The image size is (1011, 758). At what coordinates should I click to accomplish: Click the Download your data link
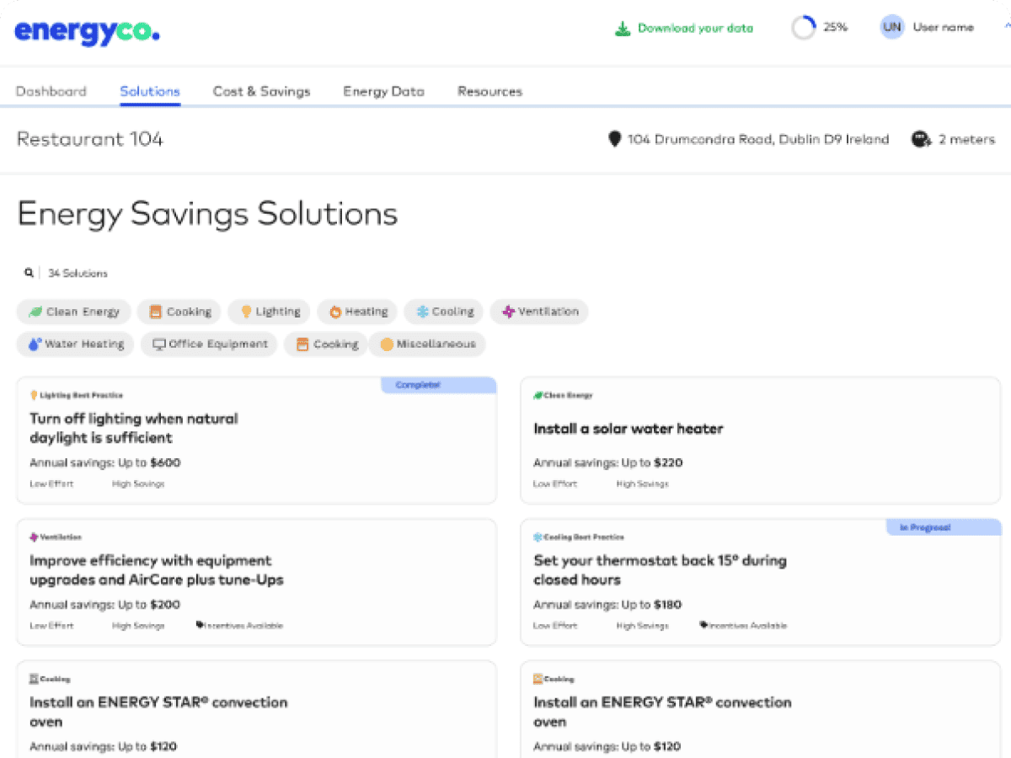pos(684,28)
